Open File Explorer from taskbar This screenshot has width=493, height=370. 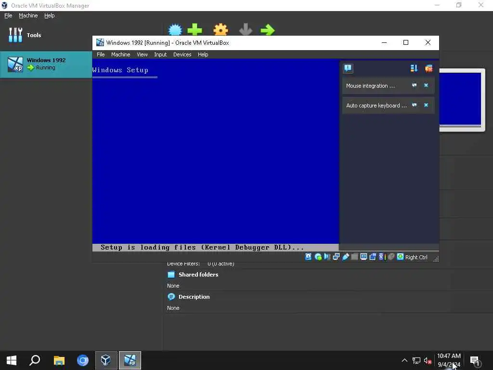tap(59, 360)
